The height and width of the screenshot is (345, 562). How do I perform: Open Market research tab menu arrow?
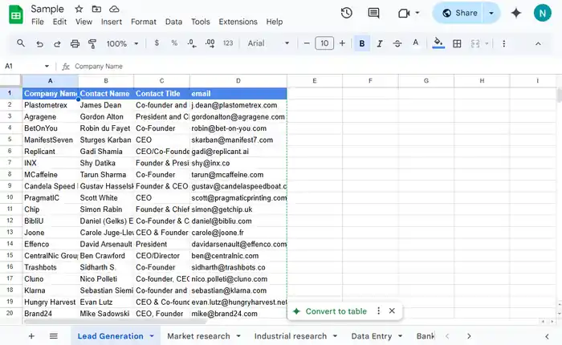238,336
